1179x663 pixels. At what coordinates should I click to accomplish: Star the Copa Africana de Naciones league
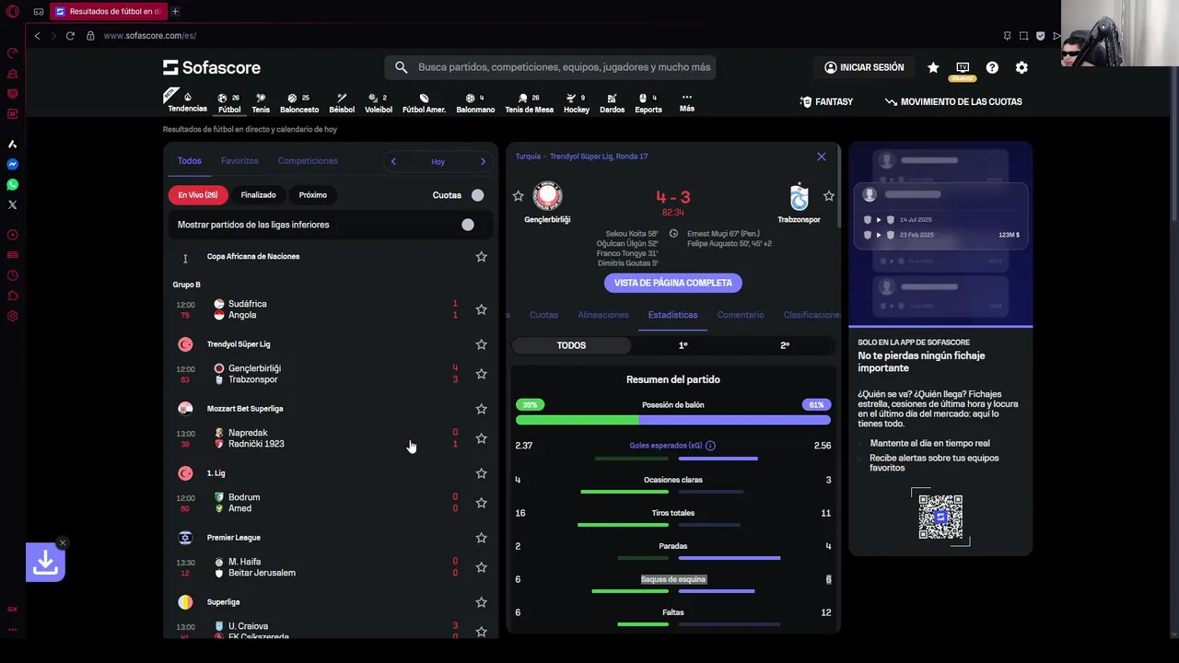click(481, 257)
